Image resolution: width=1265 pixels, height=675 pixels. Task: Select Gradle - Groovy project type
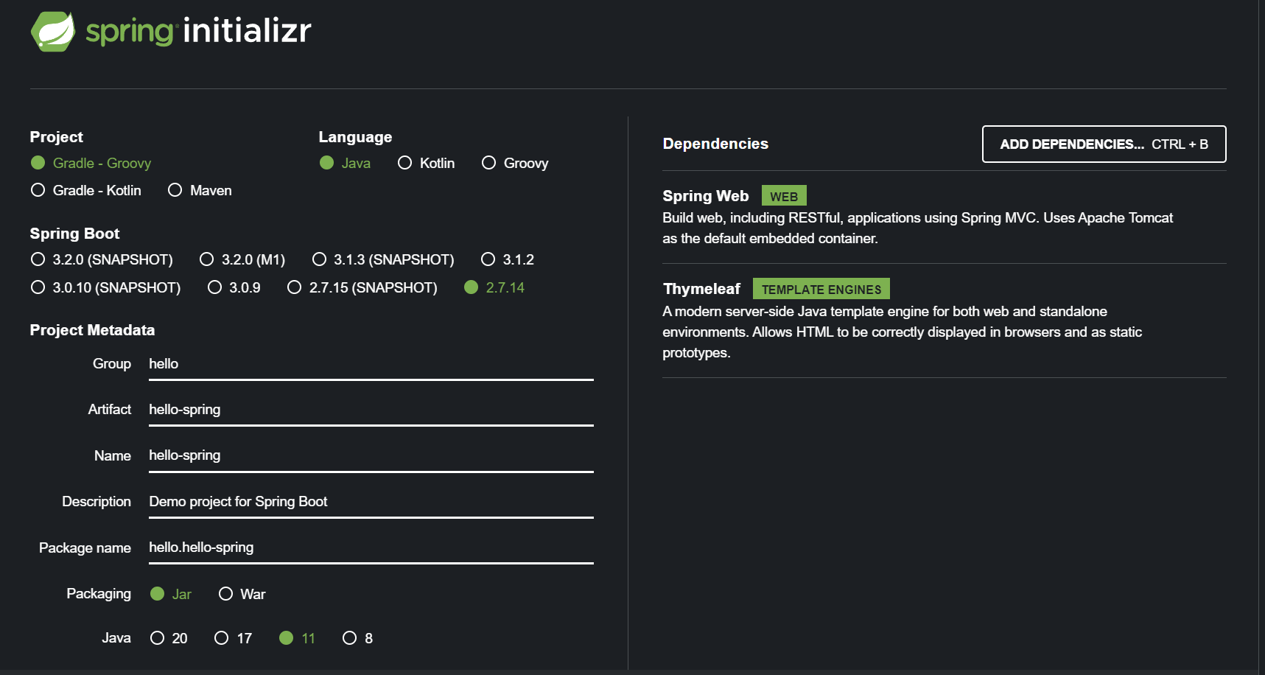click(91, 163)
